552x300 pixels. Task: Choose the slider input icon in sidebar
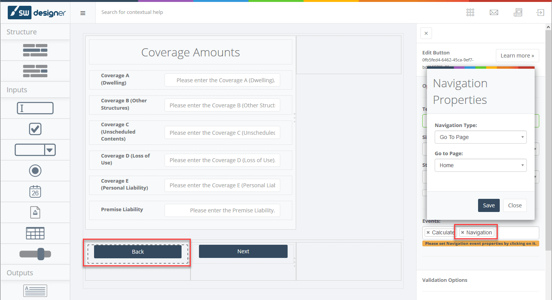[x=35, y=254]
